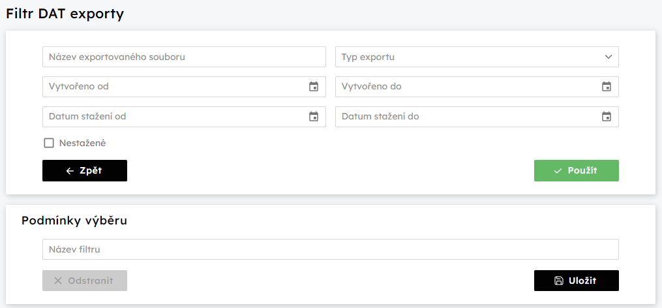Viewport: 662px width, 308px height.
Task: Focus the Název exportovaného souboru field
Action: 184,57
